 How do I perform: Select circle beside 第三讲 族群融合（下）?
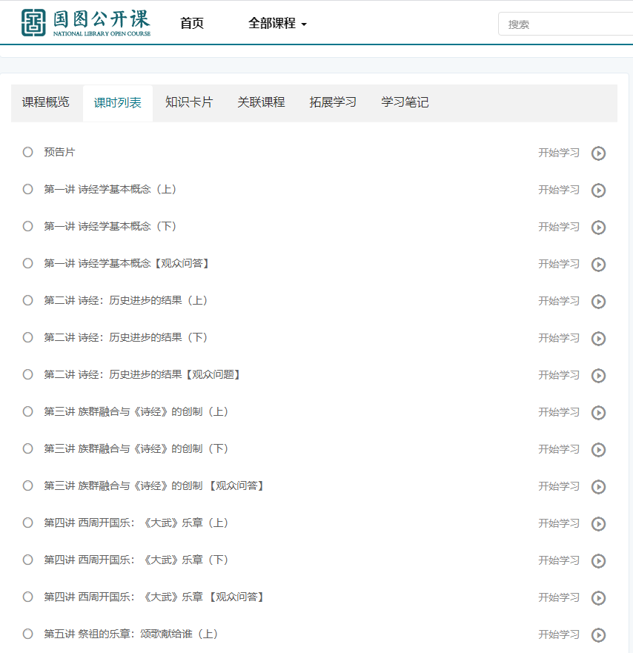(x=28, y=448)
